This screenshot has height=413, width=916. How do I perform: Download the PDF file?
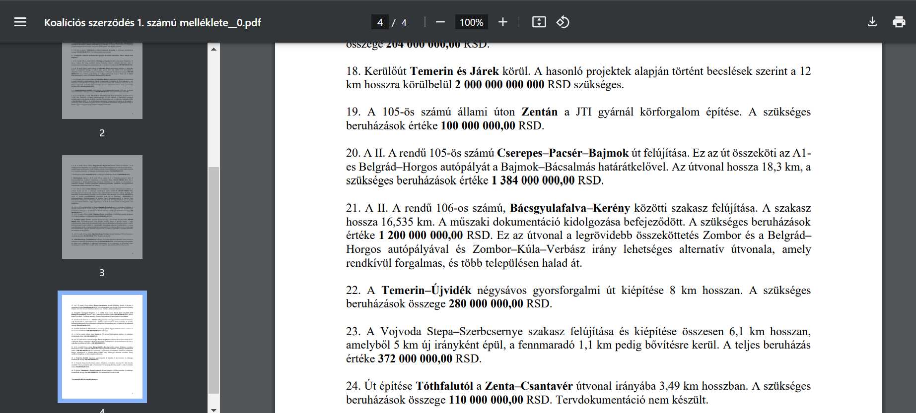coord(872,22)
